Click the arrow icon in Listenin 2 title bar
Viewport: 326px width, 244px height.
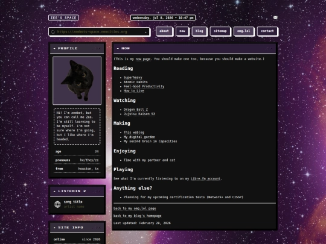pos(54,191)
